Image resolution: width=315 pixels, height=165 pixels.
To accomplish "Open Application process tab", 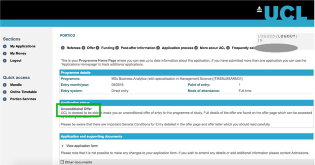I will pyautogui.click(x=178, y=48).
